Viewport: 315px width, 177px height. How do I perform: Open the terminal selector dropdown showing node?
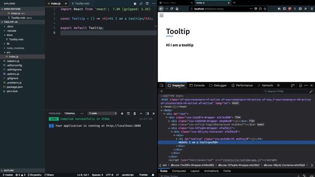[x=102, y=114]
